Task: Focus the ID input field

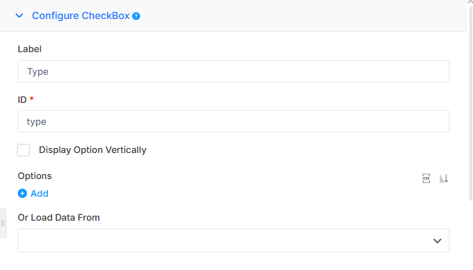Action: (233, 121)
